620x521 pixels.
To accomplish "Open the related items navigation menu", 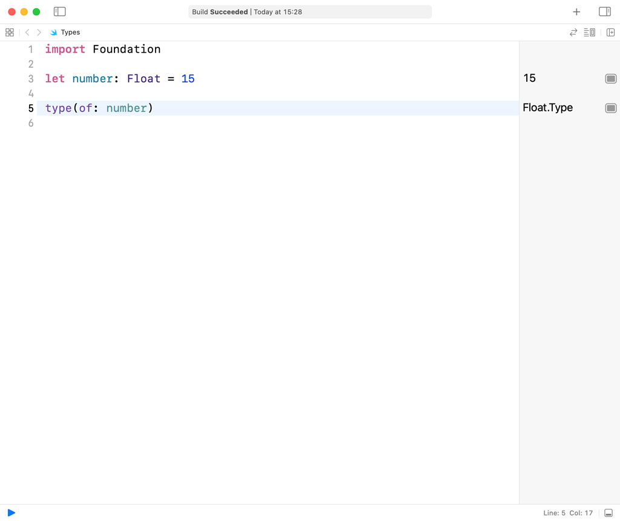I will click(10, 32).
